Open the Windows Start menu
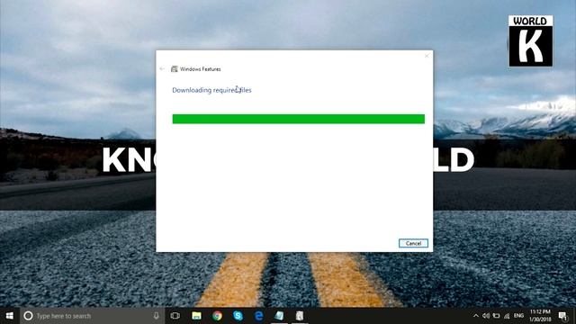576x324 pixels. [x=10, y=316]
